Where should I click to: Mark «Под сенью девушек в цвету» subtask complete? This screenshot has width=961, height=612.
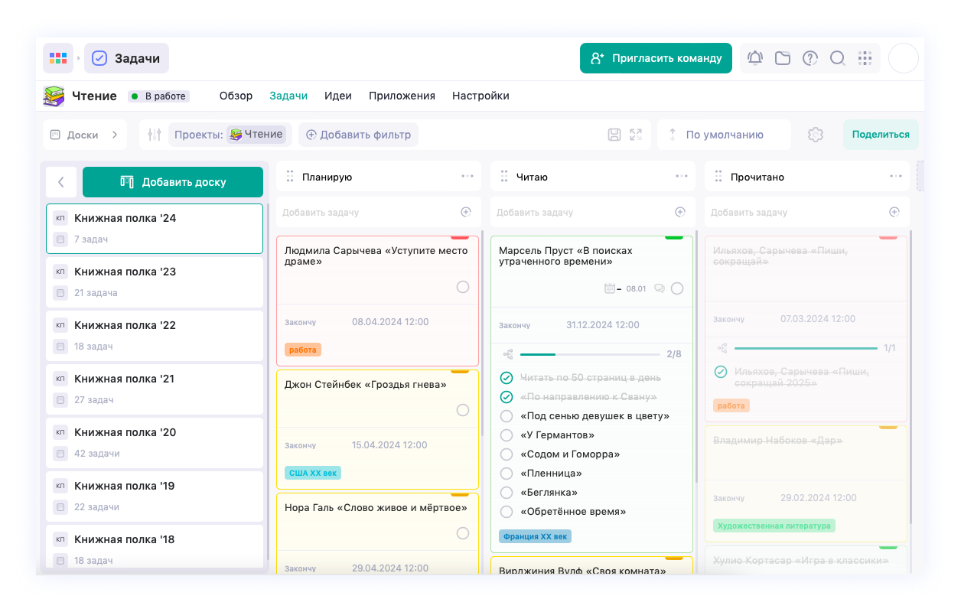click(506, 416)
